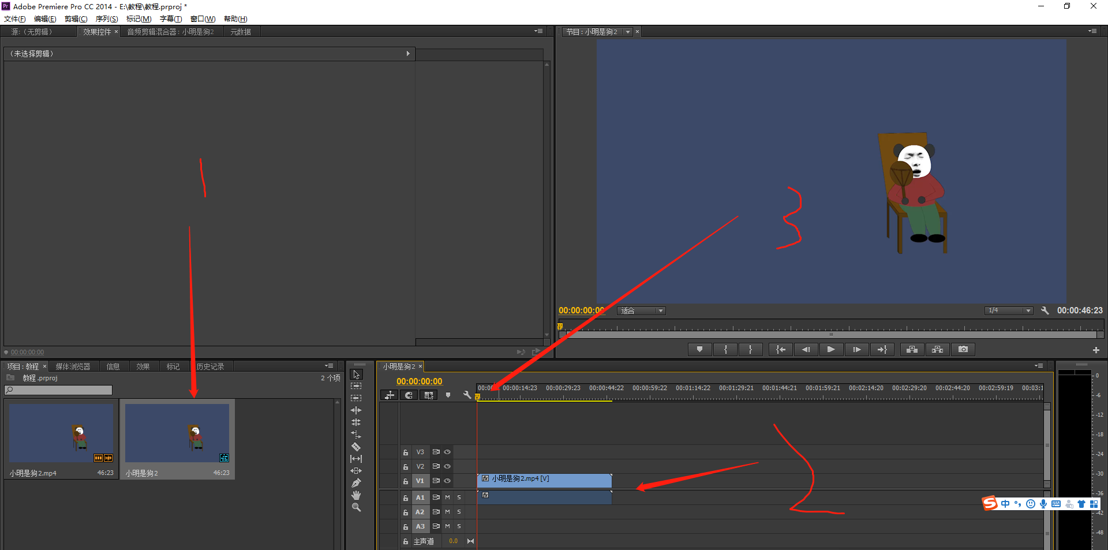Screen dimensions: 1108x550
Task: Open the timeline panel flyout menu
Action: [1039, 366]
